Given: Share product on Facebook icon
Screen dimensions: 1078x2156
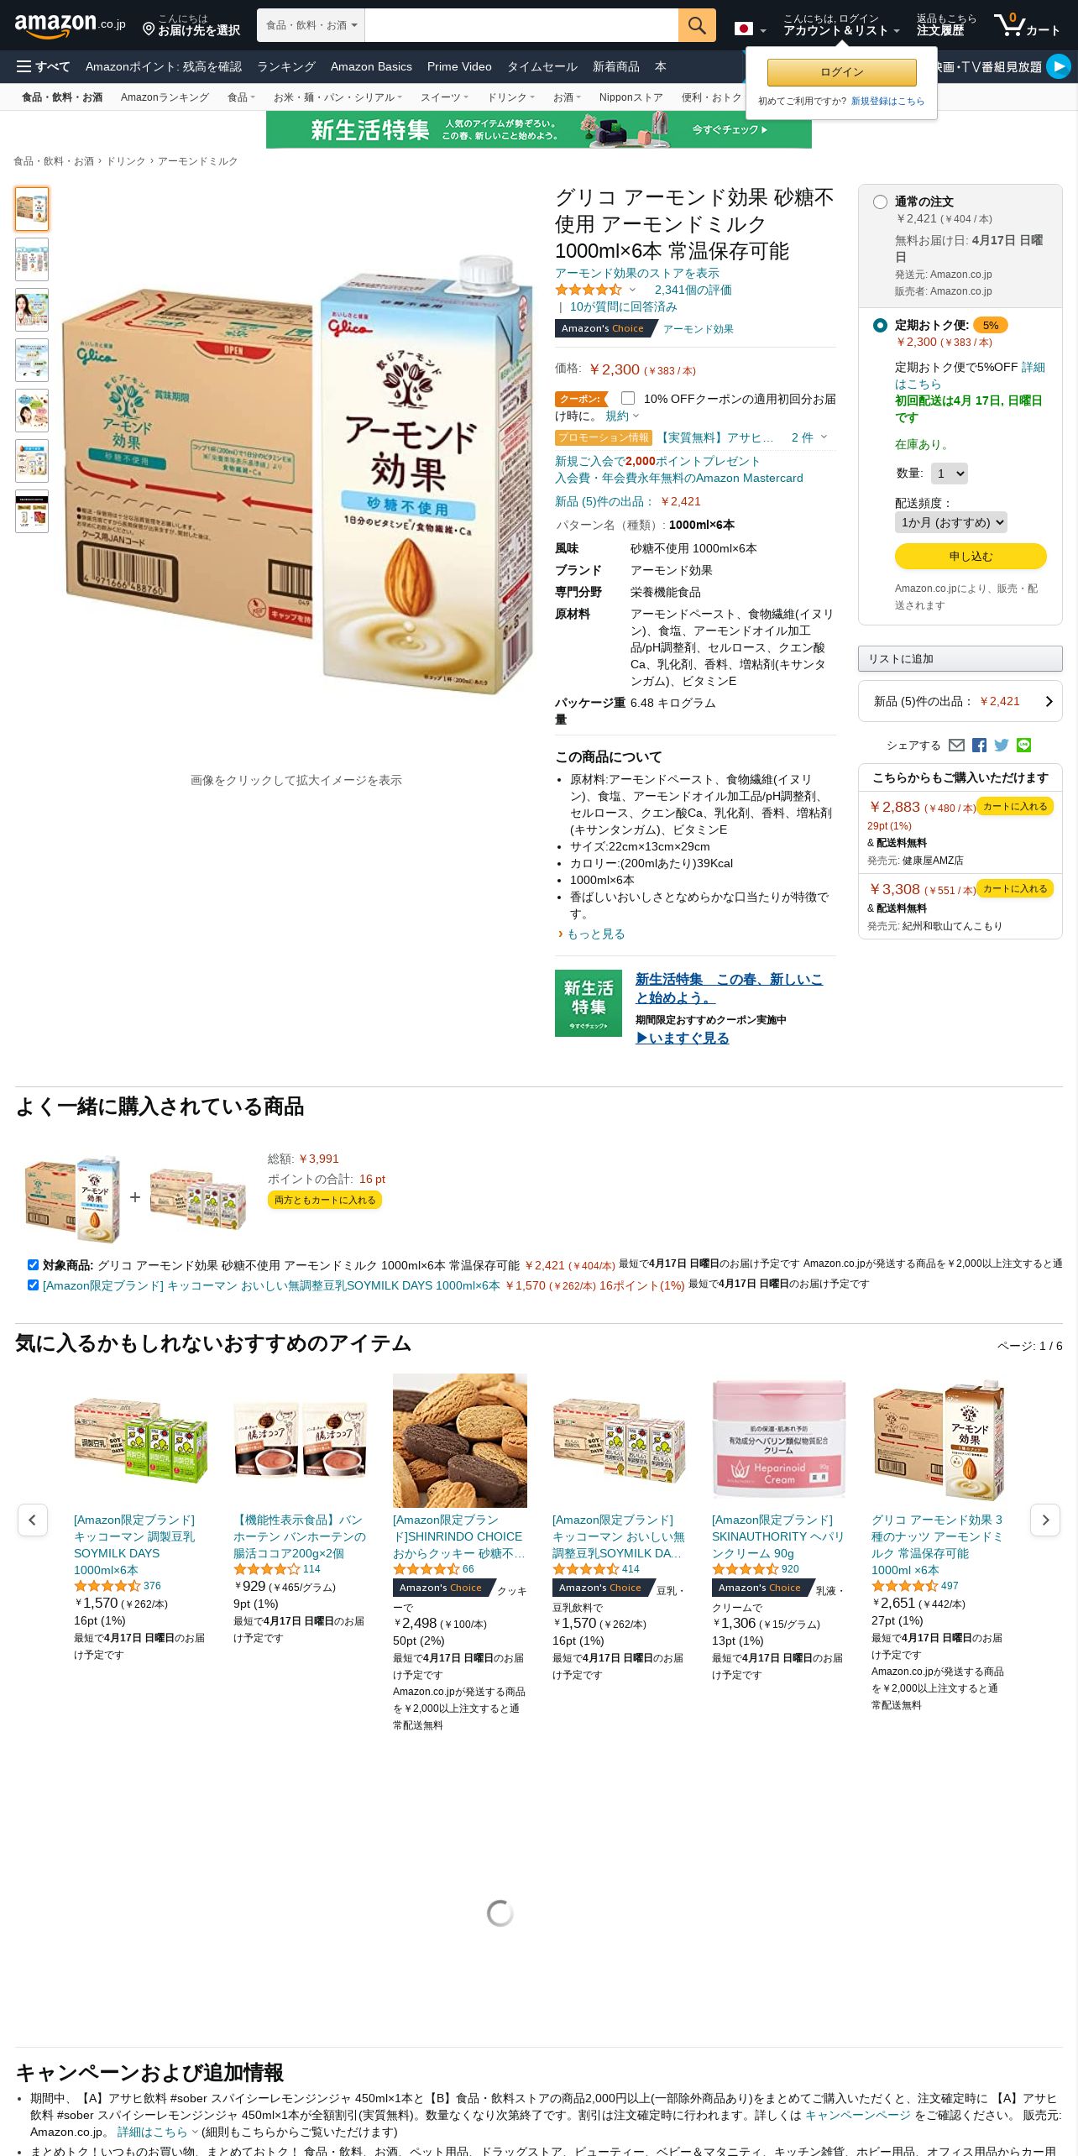Looking at the screenshot, I should click(x=979, y=745).
